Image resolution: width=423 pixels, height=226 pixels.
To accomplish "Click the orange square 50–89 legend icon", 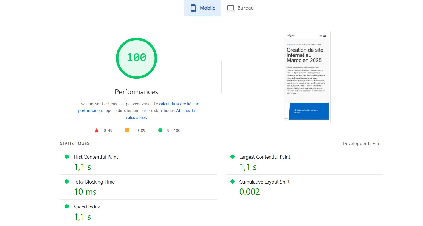I will pyautogui.click(x=127, y=130).
